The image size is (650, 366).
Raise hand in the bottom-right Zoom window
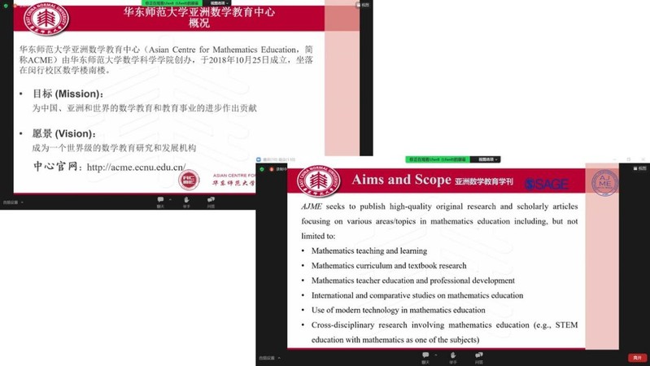click(452, 358)
